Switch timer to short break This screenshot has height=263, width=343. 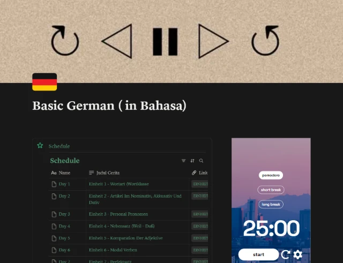coord(271,190)
